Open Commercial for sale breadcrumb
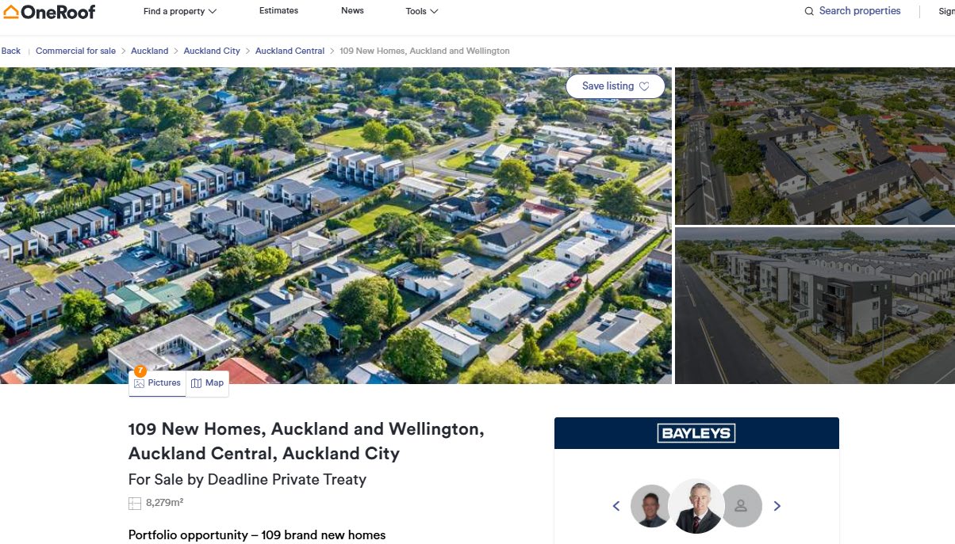This screenshot has width=955, height=544. 75,51
